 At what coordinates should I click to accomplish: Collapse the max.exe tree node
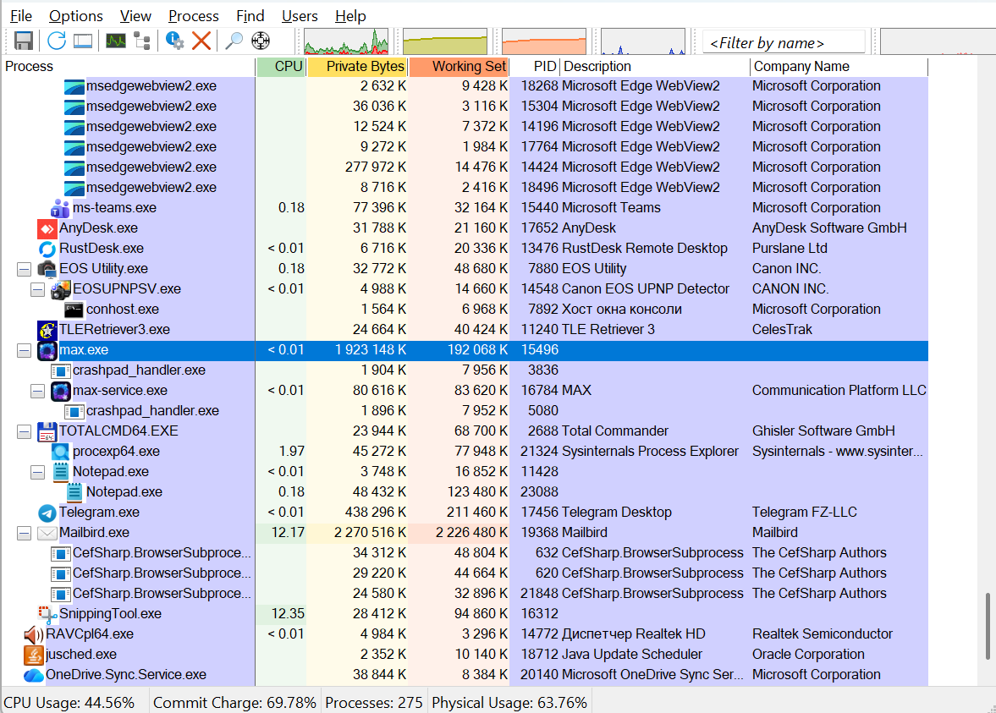click(25, 350)
